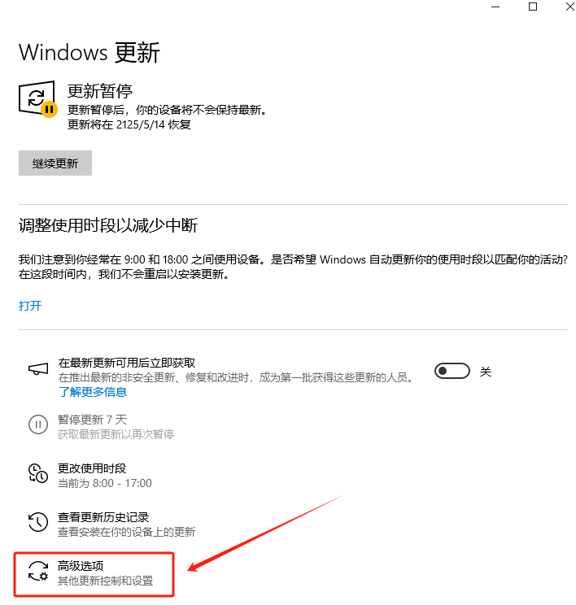
Task: Click the 更新暂停 heading text
Action: (100, 91)
